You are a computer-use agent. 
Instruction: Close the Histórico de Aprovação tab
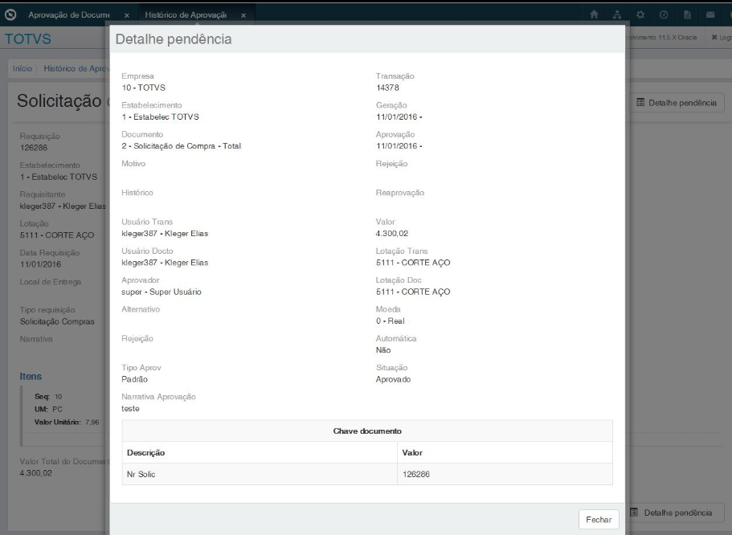[243, 15]
